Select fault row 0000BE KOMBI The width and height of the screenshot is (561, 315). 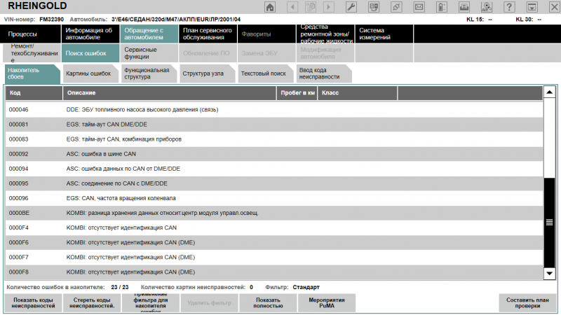coord(274,213)
